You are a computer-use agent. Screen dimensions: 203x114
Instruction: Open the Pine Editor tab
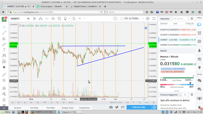point(51,108)
